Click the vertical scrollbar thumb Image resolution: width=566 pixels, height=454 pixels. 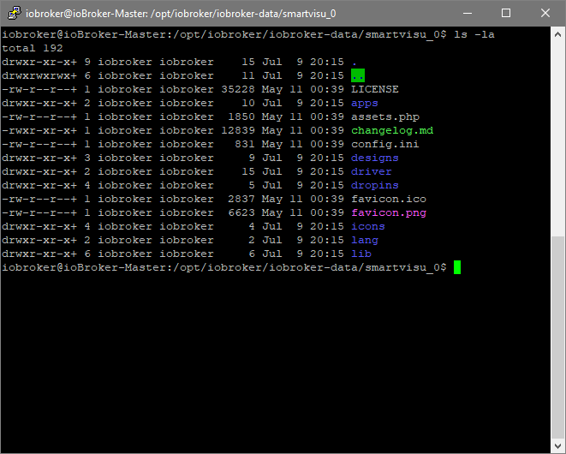point(557,338)
